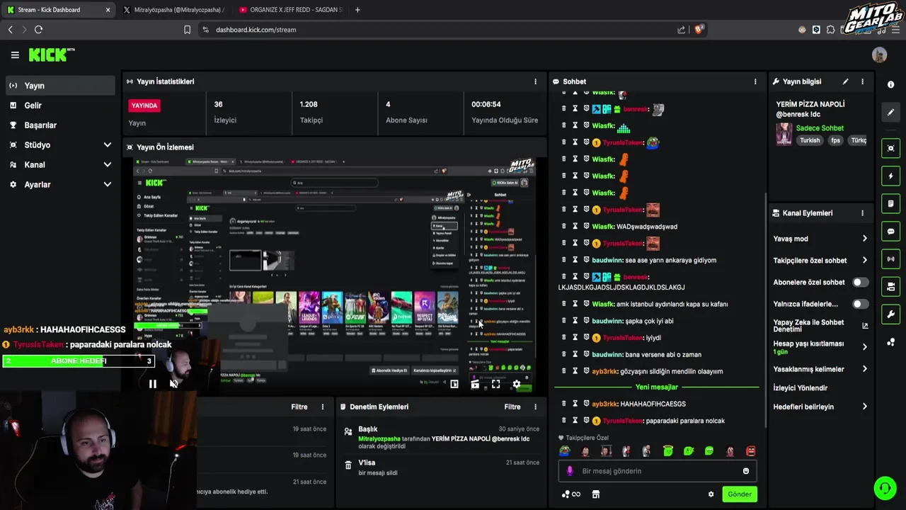Open Sohbet panel three-dot menu
906x510 pixels.
755,81
